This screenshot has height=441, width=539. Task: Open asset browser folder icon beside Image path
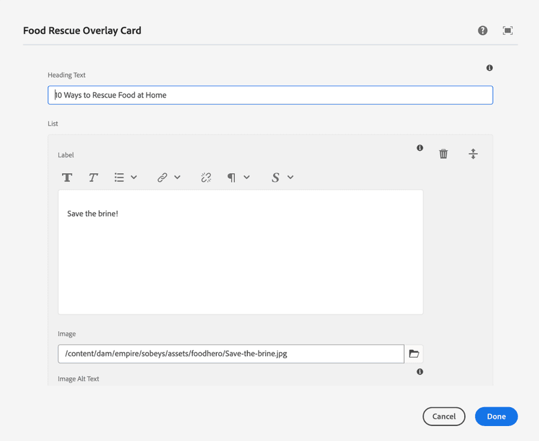pyautogui.click(x=414, y=354)
